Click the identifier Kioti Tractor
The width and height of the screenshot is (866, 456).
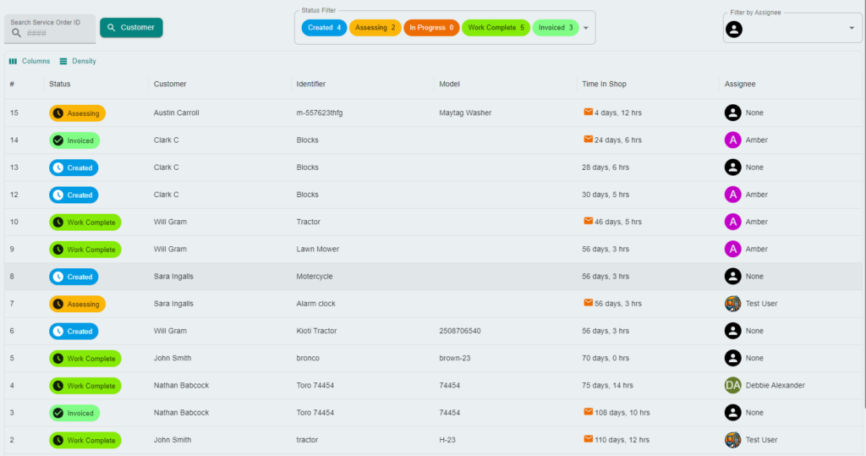pos(316,331)
